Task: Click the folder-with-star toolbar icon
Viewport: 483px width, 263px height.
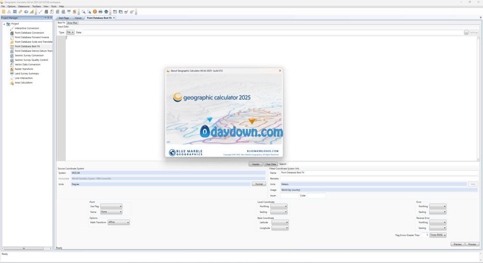Action: (x=126, y=12)
